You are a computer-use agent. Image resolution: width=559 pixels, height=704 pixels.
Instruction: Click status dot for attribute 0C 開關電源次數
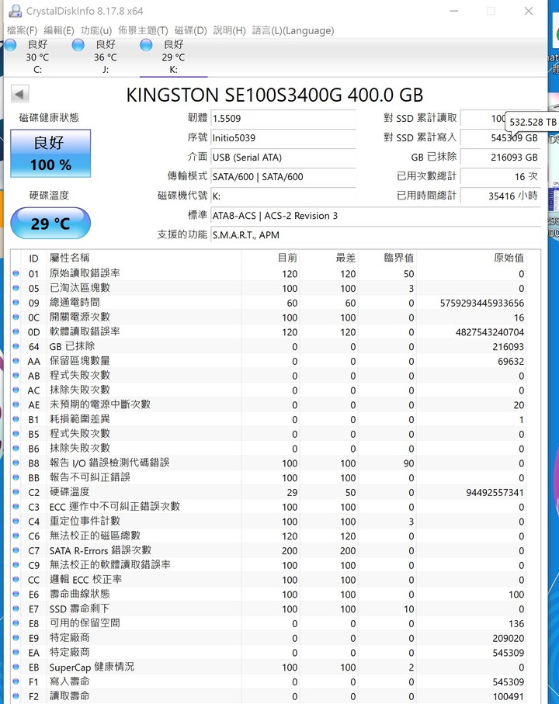tap(16, 317)
